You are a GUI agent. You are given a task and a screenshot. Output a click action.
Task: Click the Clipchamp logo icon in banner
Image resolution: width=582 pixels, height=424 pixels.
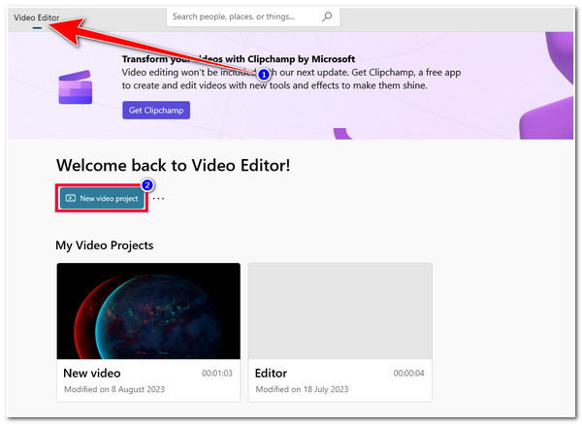tap(76, 87)
